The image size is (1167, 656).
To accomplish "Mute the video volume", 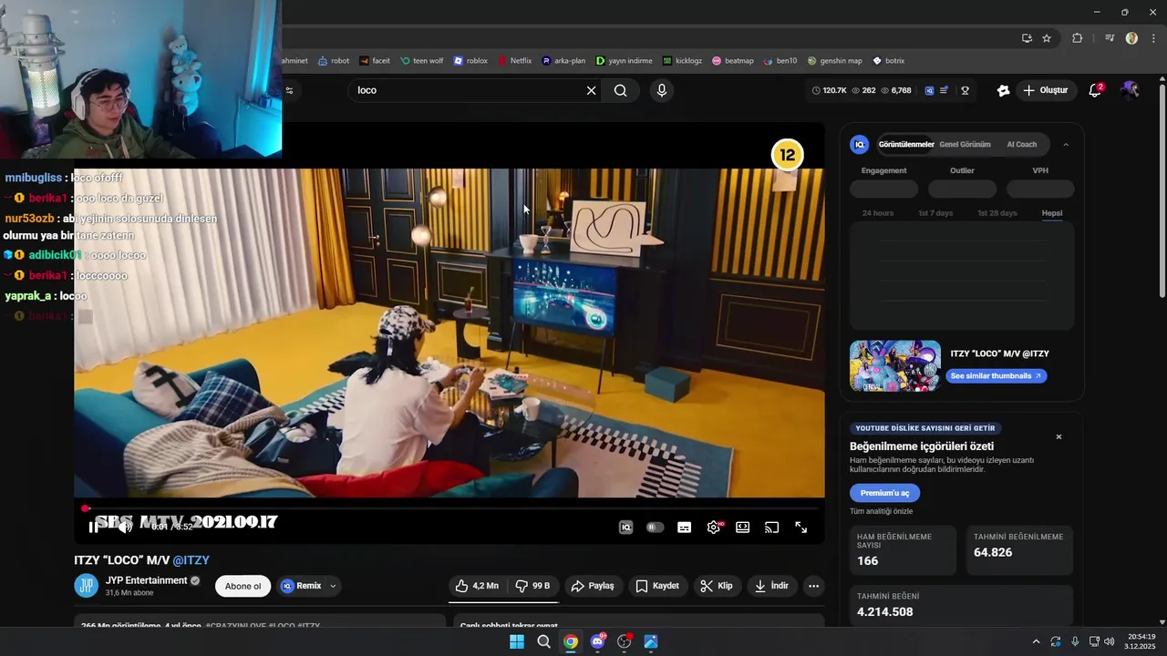I will (126, 527).
